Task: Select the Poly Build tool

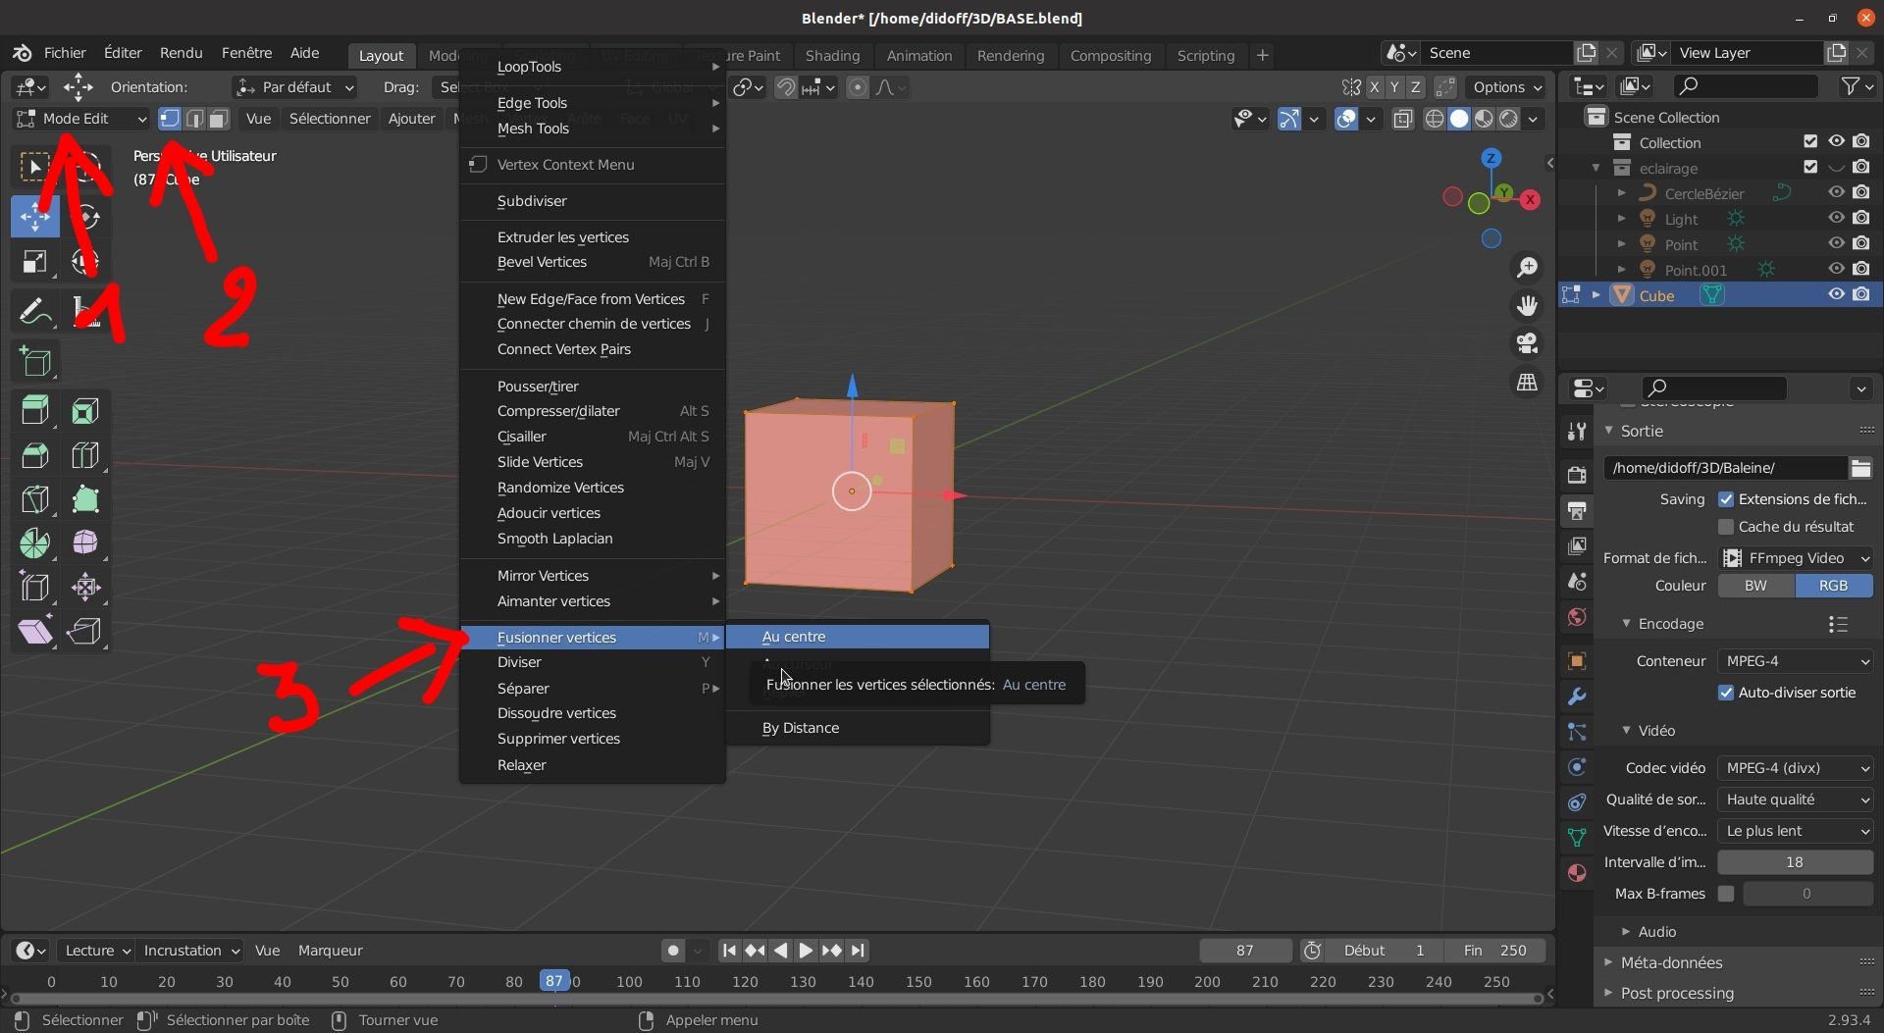Action: [85, 499]
